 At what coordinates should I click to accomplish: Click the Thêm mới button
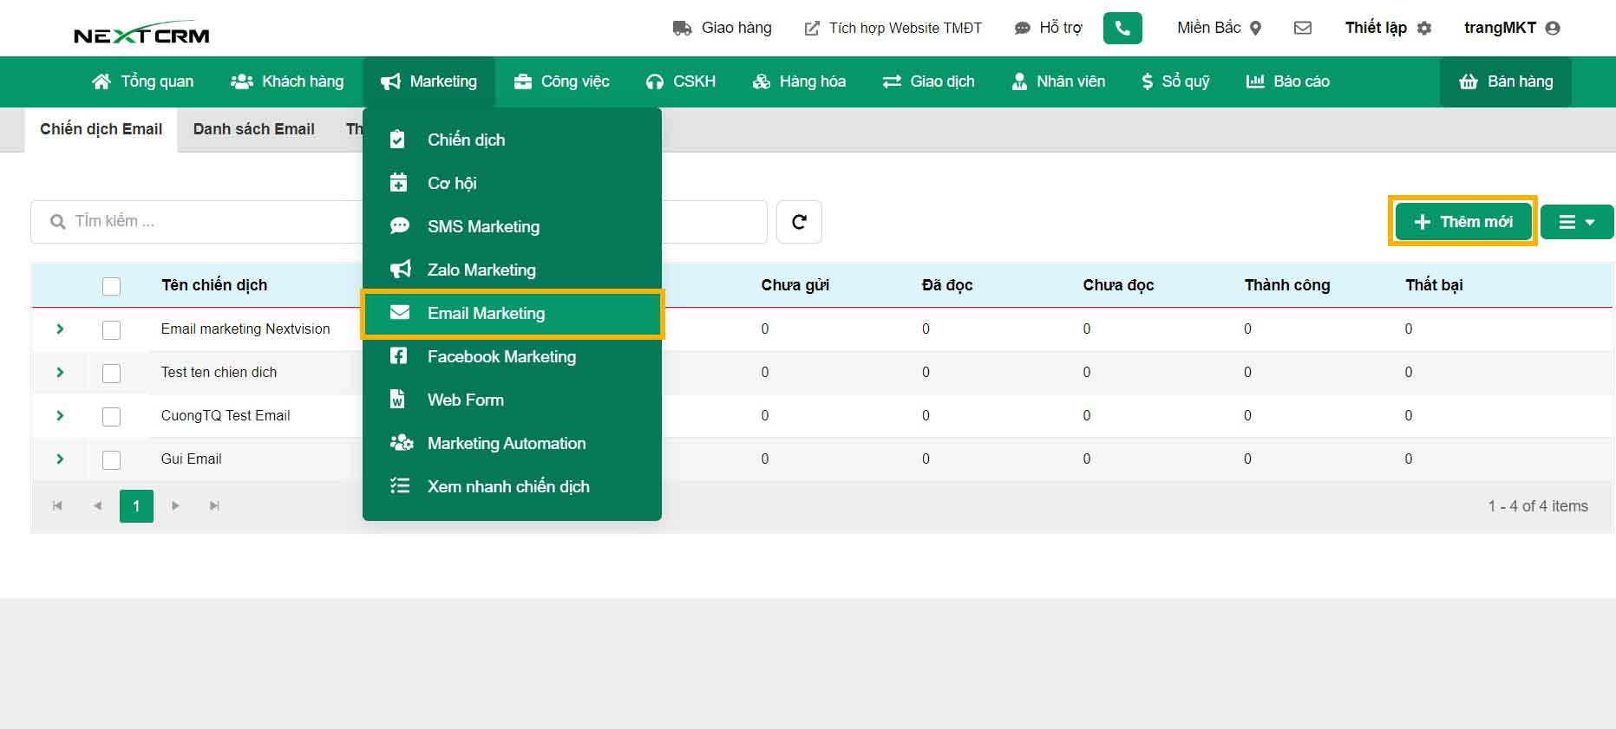[x=1462, y=222]
